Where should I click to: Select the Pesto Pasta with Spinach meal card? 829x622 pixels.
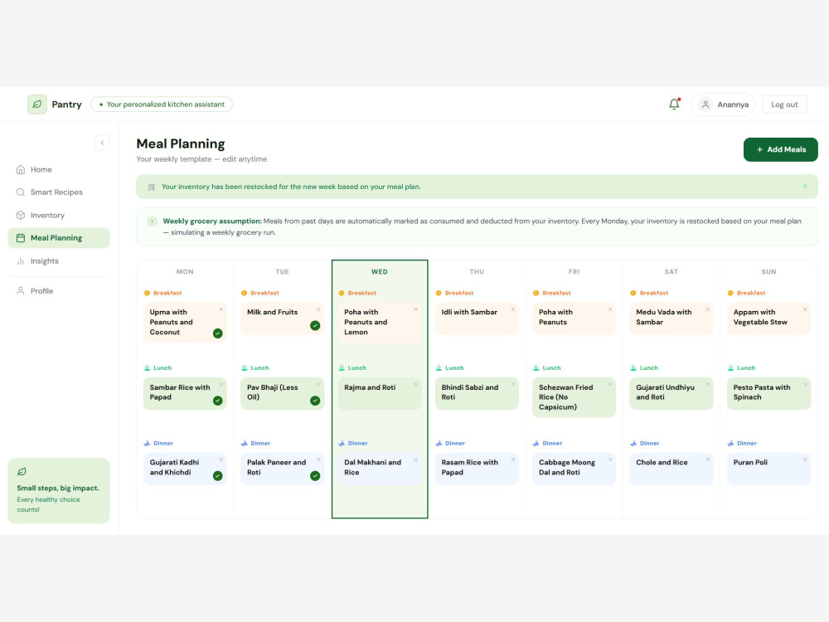click(768, 393)
